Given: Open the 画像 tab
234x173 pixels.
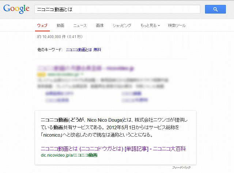Looking at the screenshot, I should (99, 25).
